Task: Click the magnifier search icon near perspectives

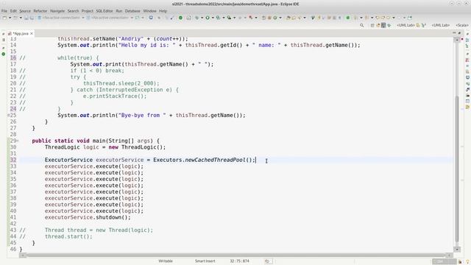Action: click(361, 26)
